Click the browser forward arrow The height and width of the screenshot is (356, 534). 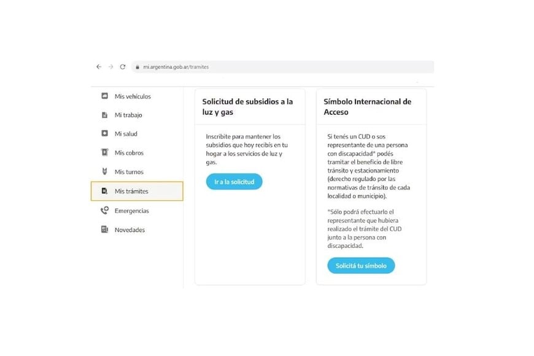[110, 67]
